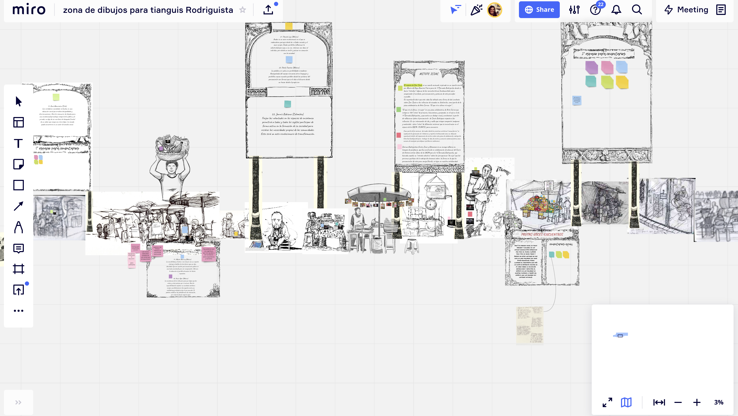Select the Pen drawing tool
The width and height of the screenshot is (738, 416).
(19, 227)
